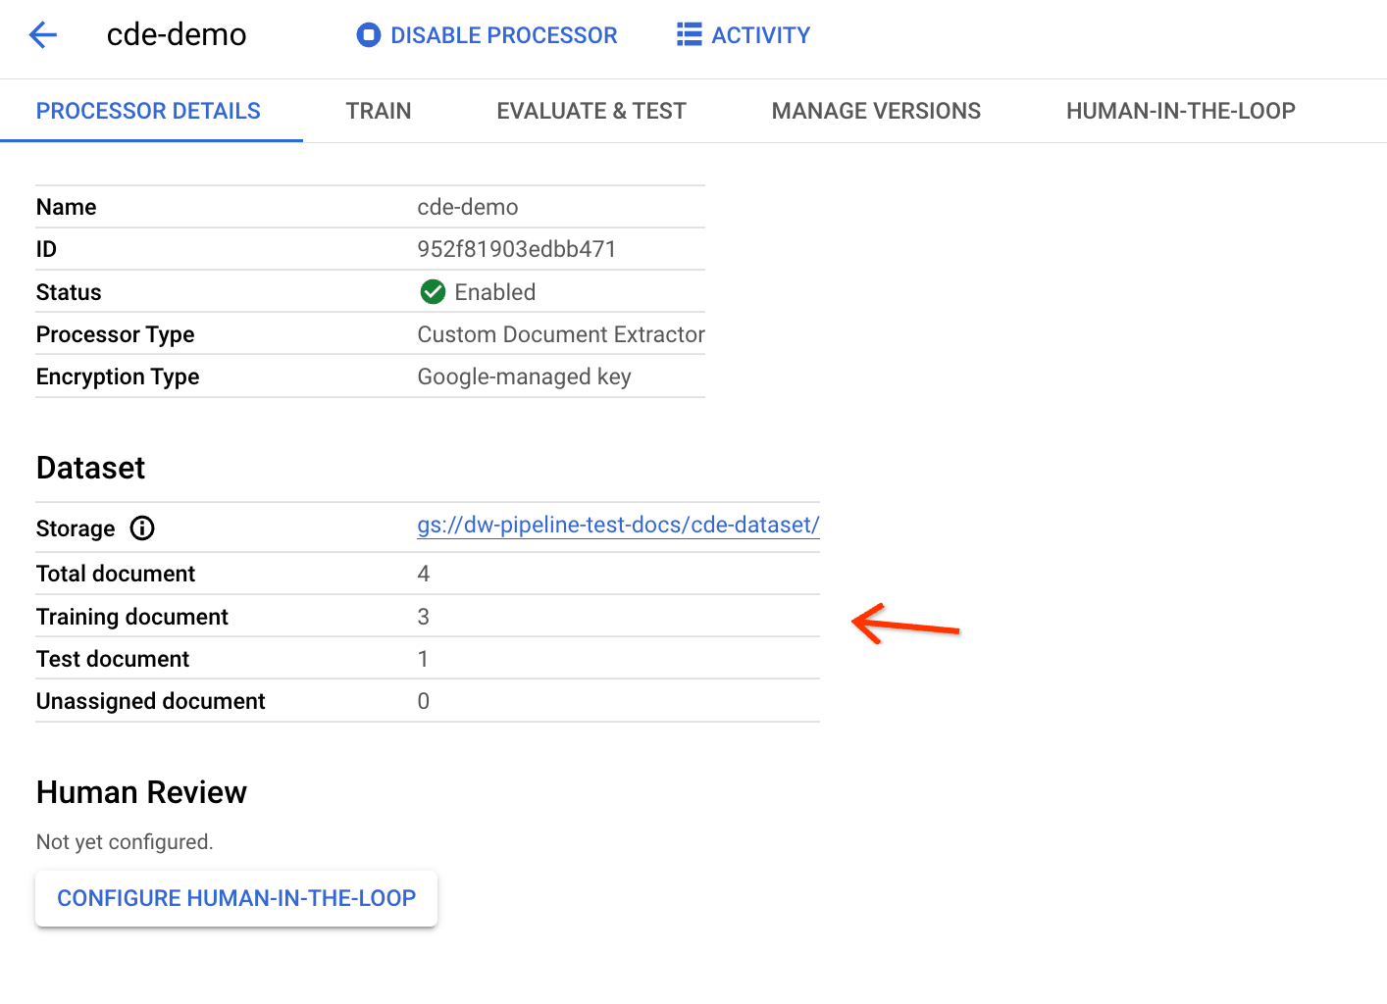Image resolution: width=1387 pixels, height=1004 pixels.
Task: Open the Processor Details tab
Action: click(148, 111)
